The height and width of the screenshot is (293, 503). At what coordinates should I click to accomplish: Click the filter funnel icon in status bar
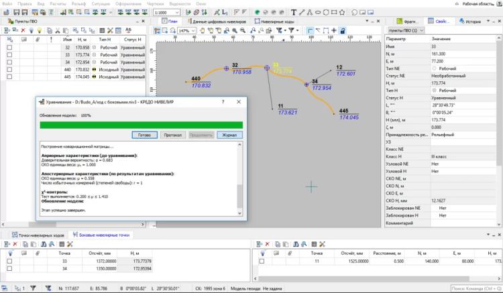pos(32,288)
